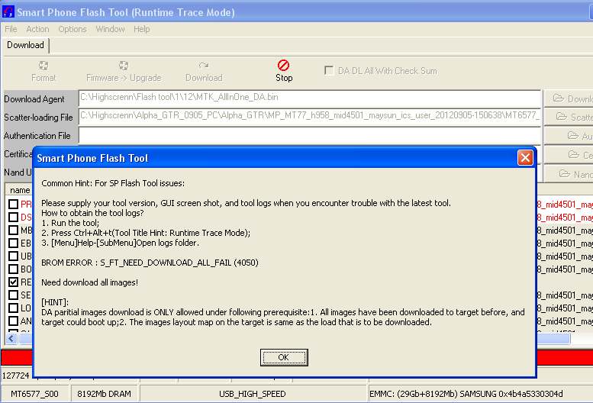Click the 'Need download all images!' text
Image resolution: width=593 pixels, height=403 pixels.
point(89,282)
